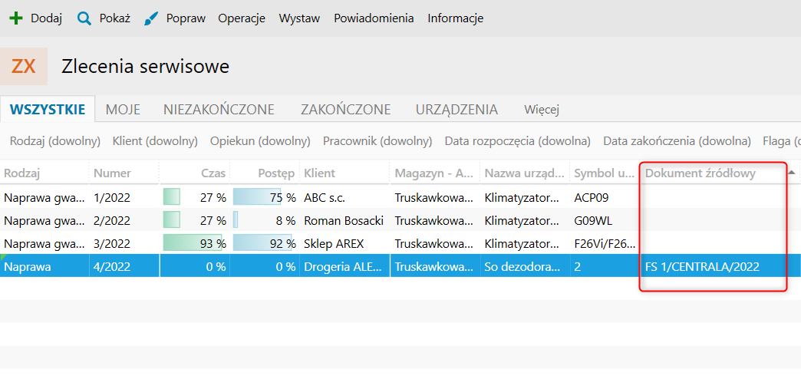The width and height of the screenshot is (801, 389).
Task: Open the Informacje menu
Action: point(456,18)
